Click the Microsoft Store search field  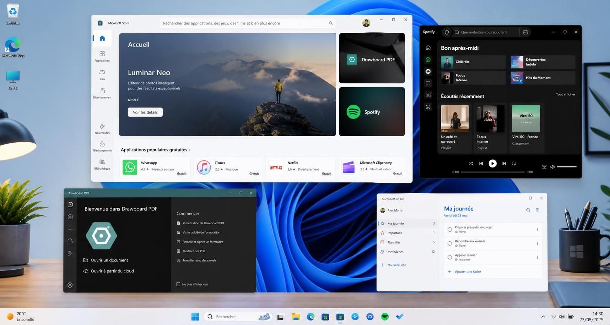coord(248,23)
